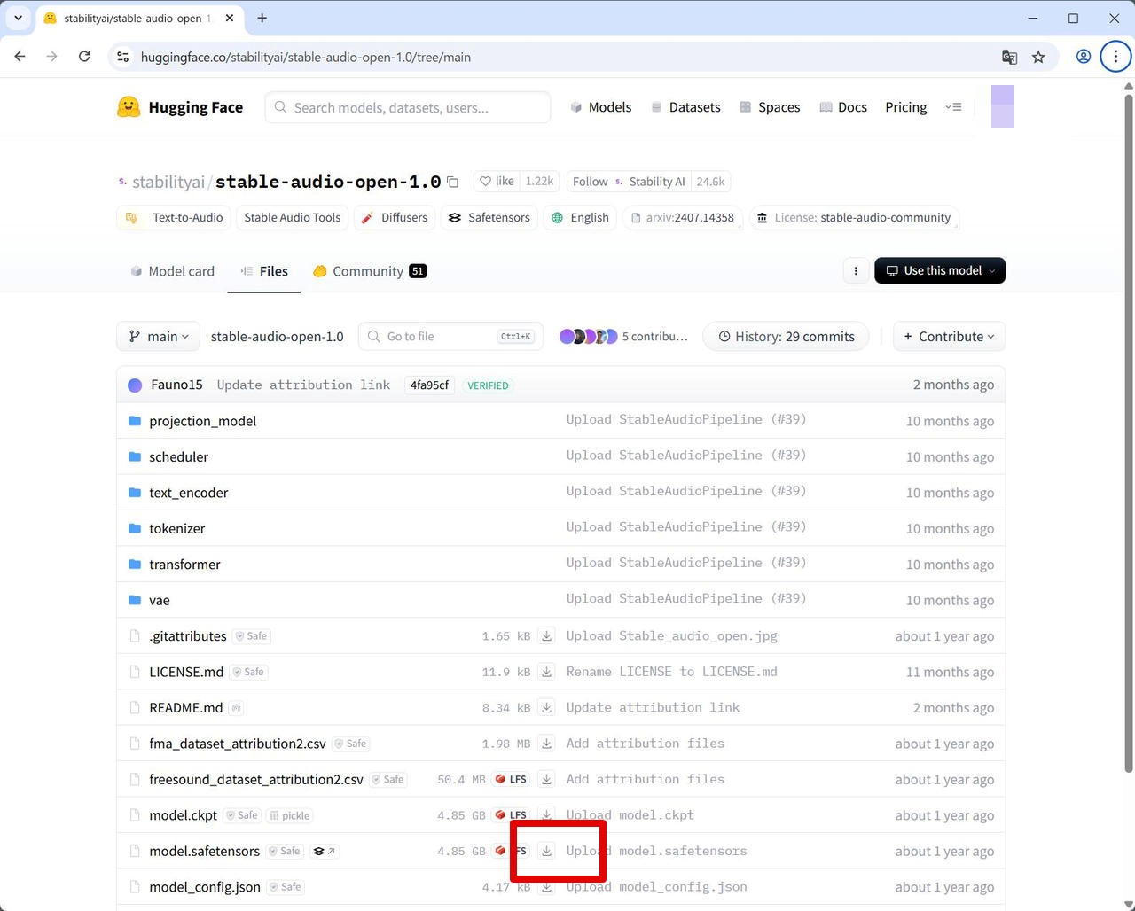Go to Datasets in the navigation

pos(685,107)
